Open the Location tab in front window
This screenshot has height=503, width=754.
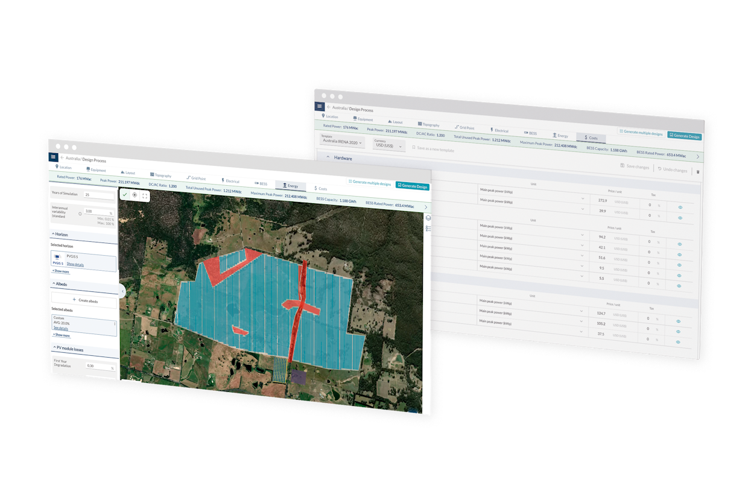[x=63, y=167]
